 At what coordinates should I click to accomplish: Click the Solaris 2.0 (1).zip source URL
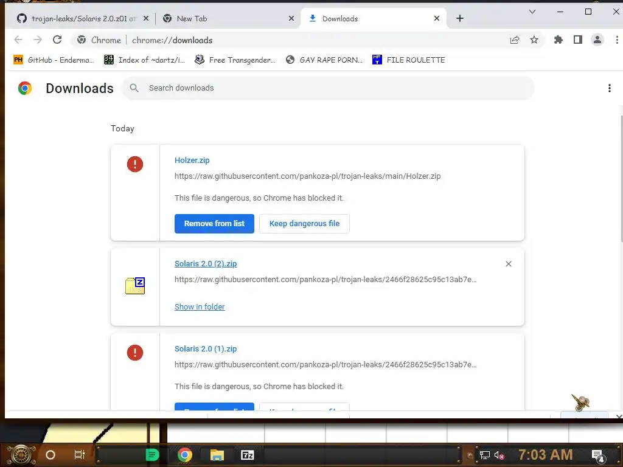(325, 364)
